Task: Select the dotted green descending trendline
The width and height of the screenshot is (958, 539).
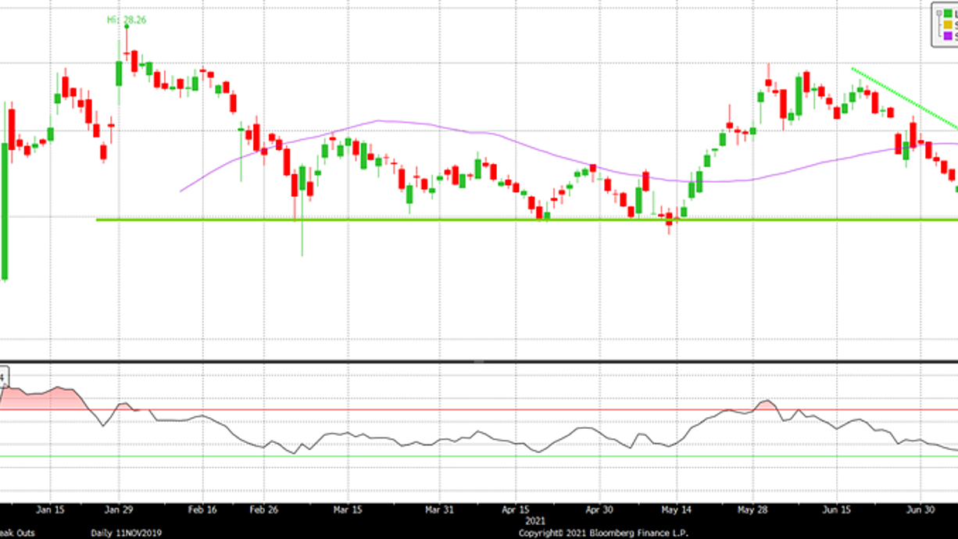Action: pyautogui.click(x=905, y=98)
